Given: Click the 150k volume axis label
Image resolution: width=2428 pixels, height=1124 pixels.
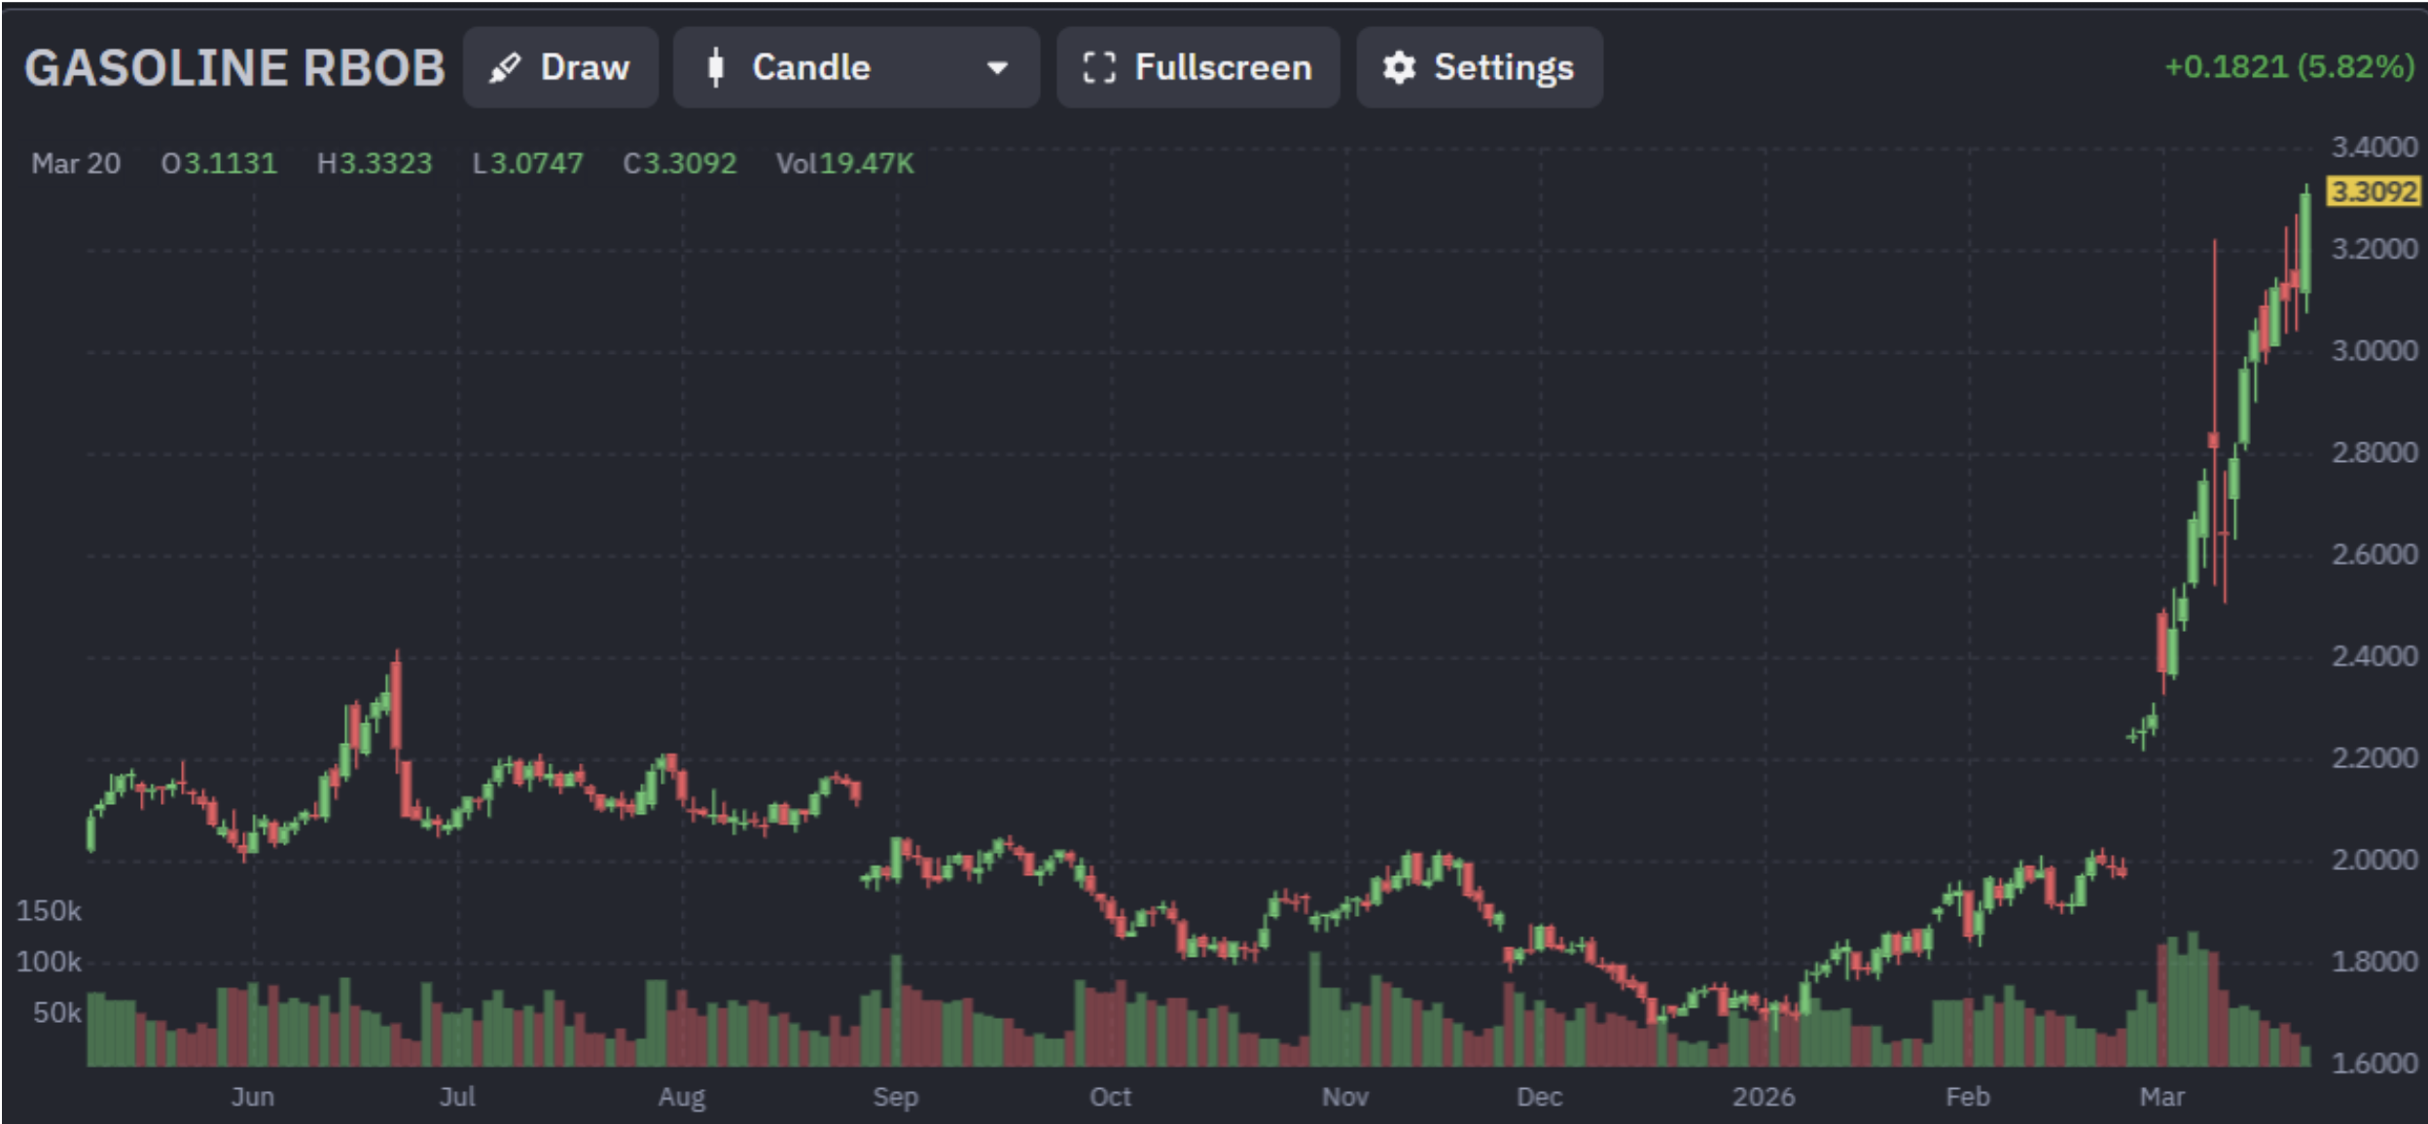Looking at the screenshot, I should pyautogui.click(x=49, y=911).
